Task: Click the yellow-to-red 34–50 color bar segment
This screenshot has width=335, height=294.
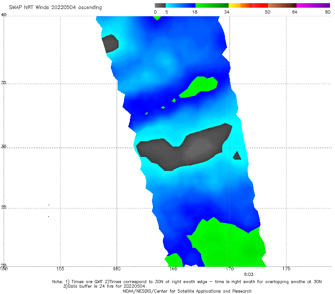Action: click(x=248, y=5)
